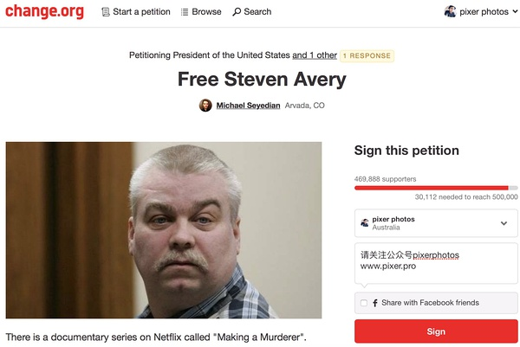Open the signer identity dropdown chevron
Viewport: 520px width, 347px height.
504,223
